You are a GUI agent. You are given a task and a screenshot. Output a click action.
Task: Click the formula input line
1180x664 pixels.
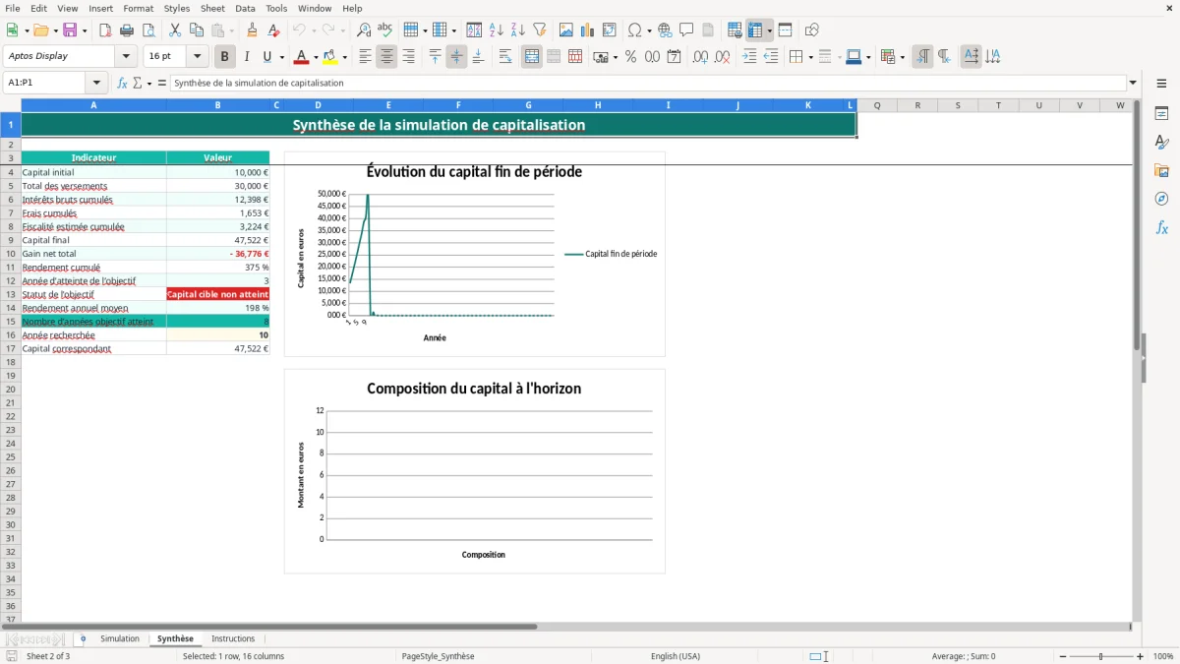pos(647,84)
